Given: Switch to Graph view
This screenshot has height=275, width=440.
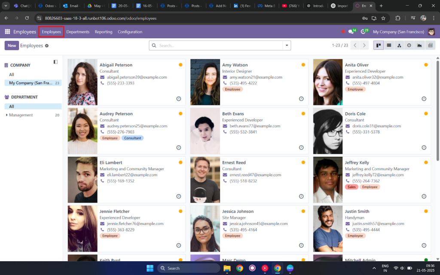Looking at the screenshot, I should click(x=419, y=46).
